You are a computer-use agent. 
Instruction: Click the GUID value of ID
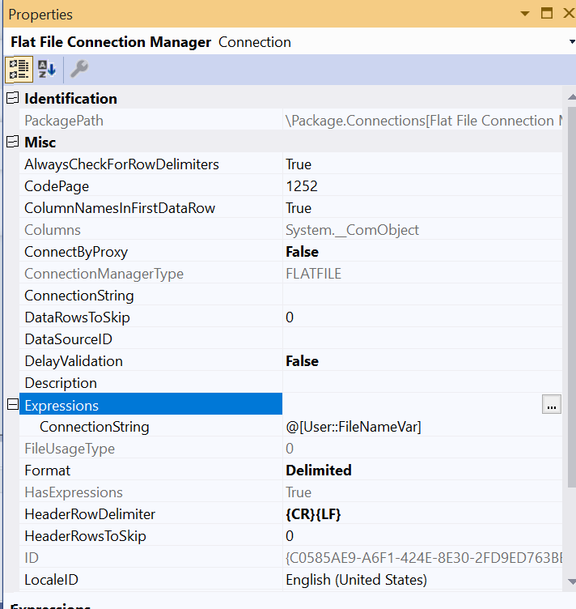click(x=424, y=558)
